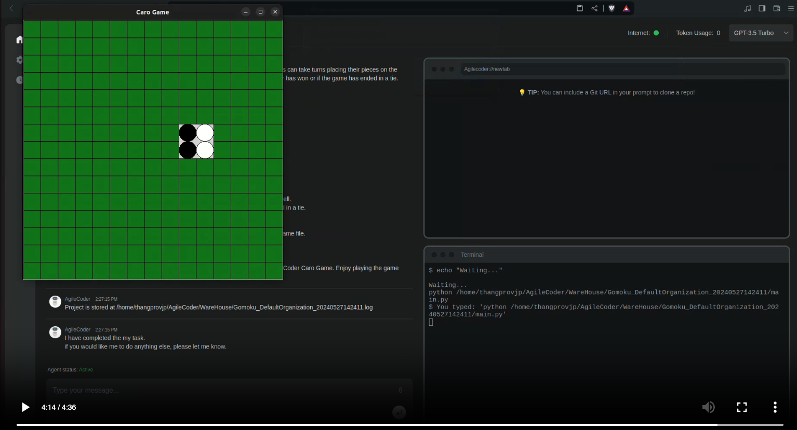Screen dimensions: 797x430
Task: Click the 'please let me know' message line
Action: pyautogui.click(x=145, y=346)
